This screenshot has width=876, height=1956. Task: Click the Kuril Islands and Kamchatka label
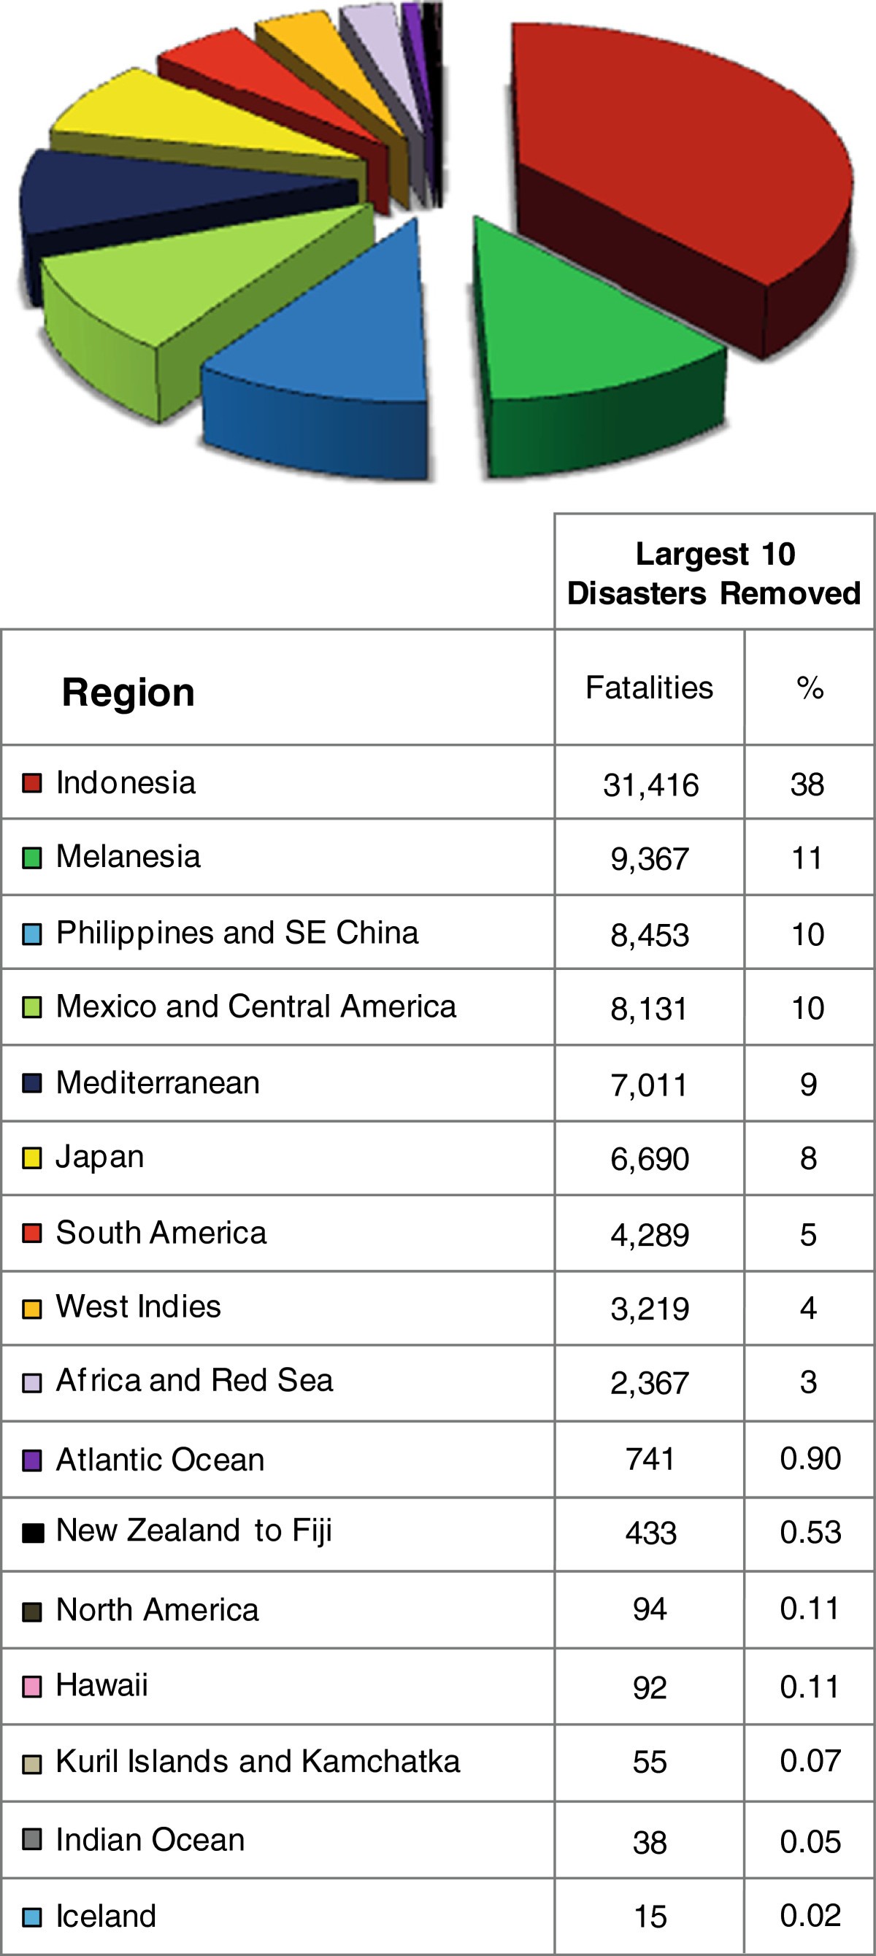click(x=258, y=1762)
